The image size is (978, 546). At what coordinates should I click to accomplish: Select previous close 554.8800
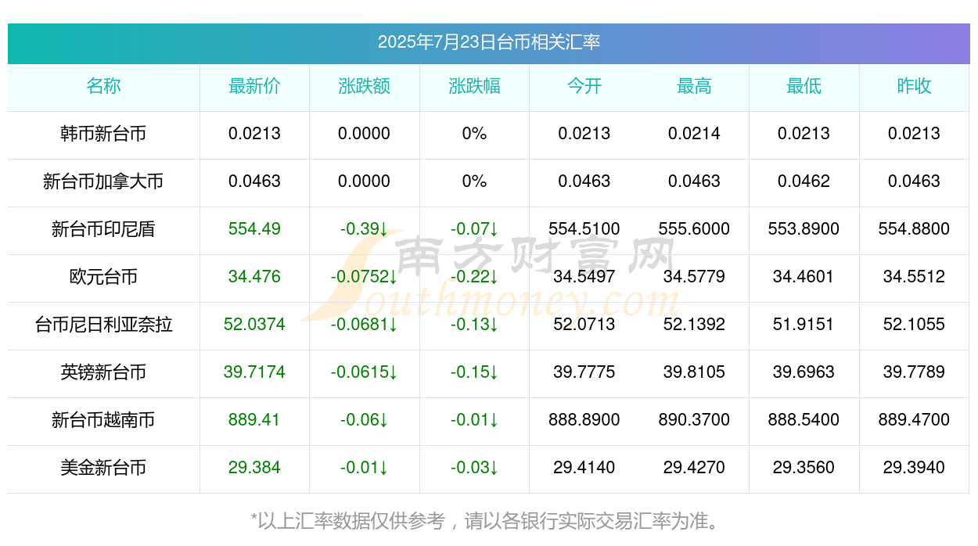(x=914, y=229)
